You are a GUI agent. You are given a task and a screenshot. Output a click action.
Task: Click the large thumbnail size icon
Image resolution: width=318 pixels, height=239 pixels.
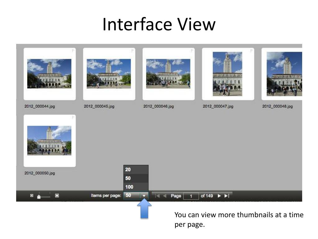coord(57,195)
